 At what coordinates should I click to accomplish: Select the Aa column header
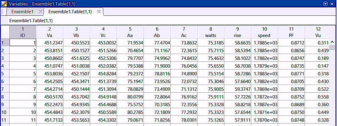(x=130, y=32)
